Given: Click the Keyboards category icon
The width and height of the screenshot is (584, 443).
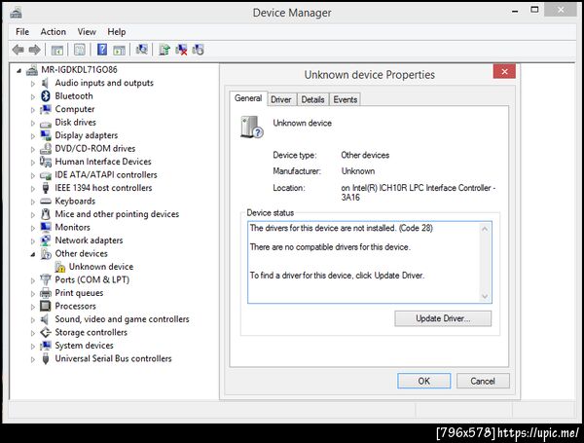Looking at the screenshot, I should point(46,202).
